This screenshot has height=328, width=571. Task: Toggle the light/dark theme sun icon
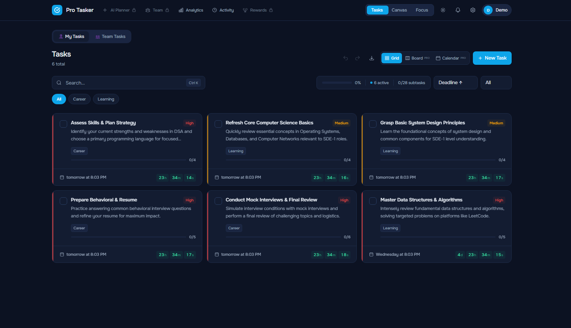pyautogui.click(x=443, y=10)
